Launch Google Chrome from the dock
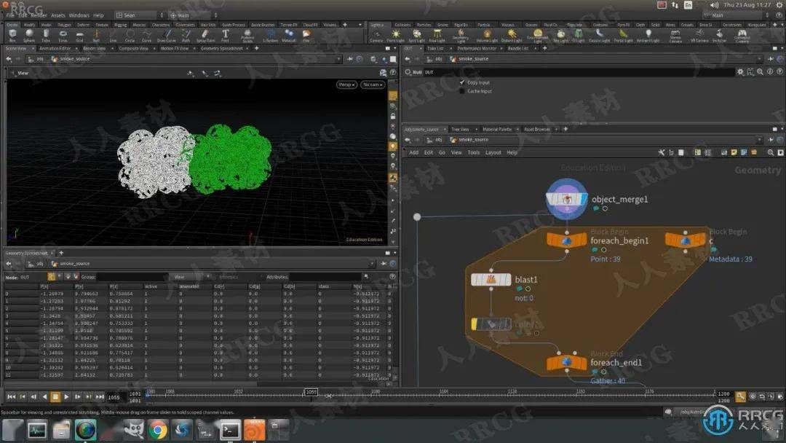 158,430
